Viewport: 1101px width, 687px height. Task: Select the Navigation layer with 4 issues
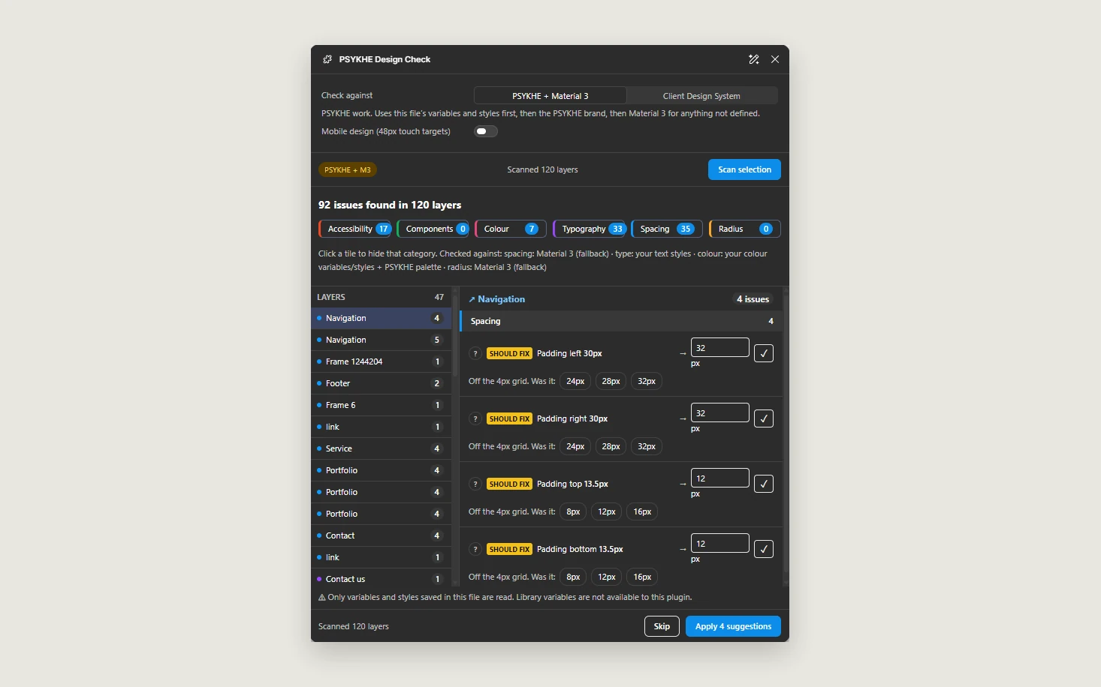(381, 318)
